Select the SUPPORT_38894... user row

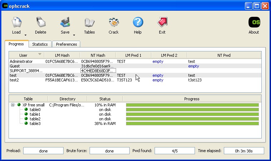[x=135, y=71]
